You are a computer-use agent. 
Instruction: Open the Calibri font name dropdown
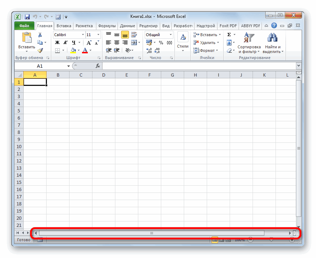coord(83,35)
